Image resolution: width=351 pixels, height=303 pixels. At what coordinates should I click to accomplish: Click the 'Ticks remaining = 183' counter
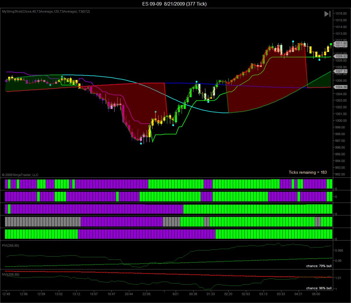point(308,172)
